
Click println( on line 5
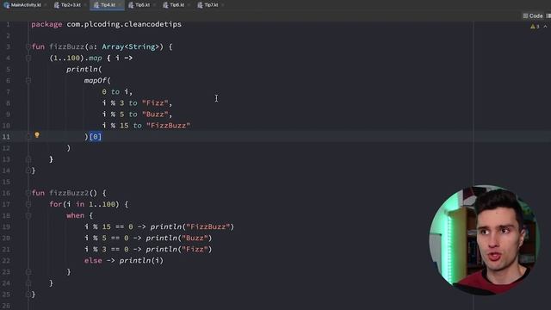[x=84, y=69]
